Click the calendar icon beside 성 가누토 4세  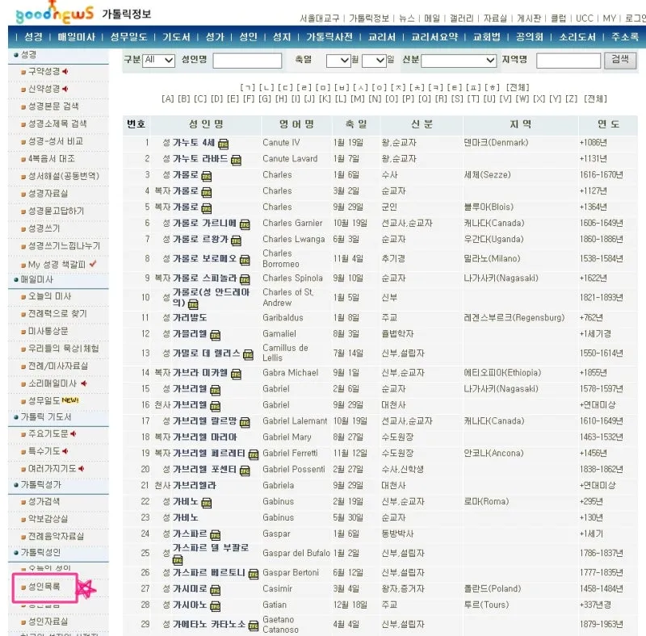pos(224,143)
